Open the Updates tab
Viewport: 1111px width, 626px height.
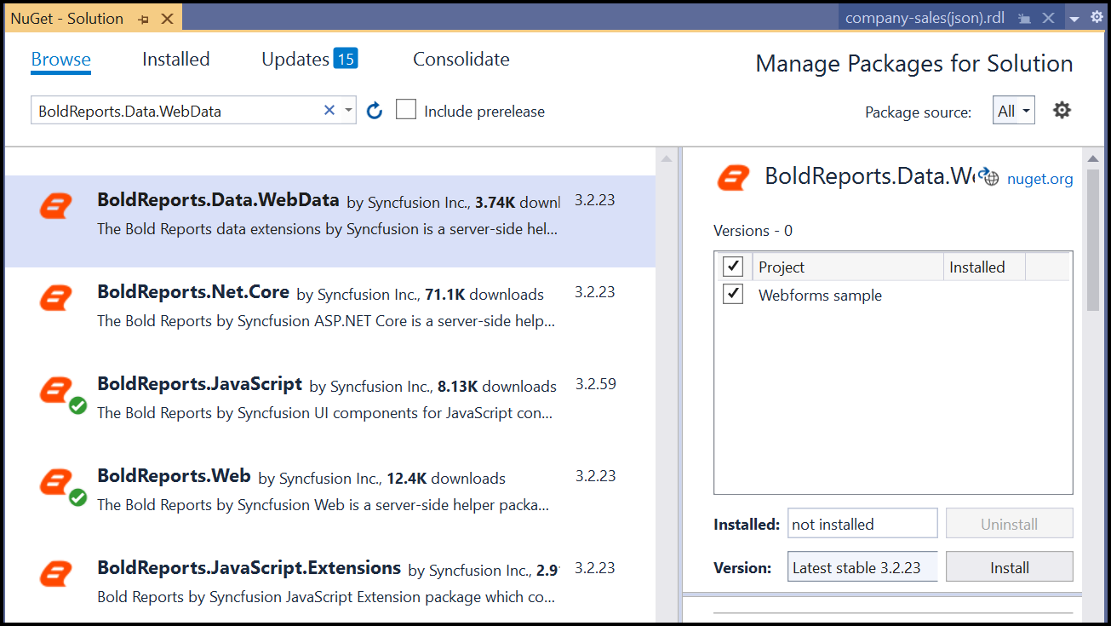[x=309, y=59]
